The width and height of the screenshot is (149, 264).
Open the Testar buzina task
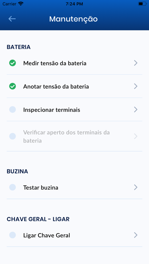coord(74,187)
